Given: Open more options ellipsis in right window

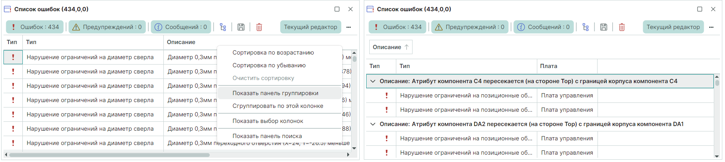Looking at the screenshot, I should [x=711, y=27].
